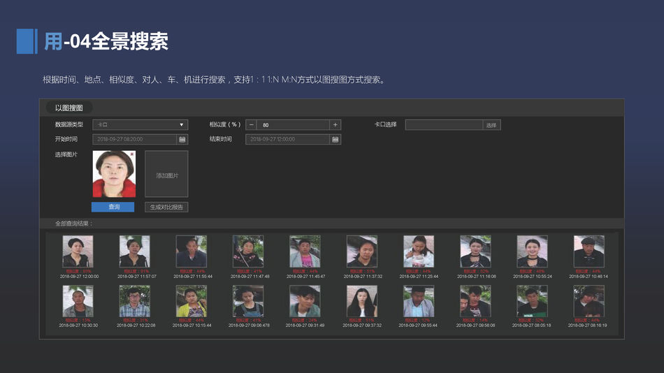Click the 添加图片 placeholder box
Viewport: 664px width, 373px height.
[x=166, y=175]
